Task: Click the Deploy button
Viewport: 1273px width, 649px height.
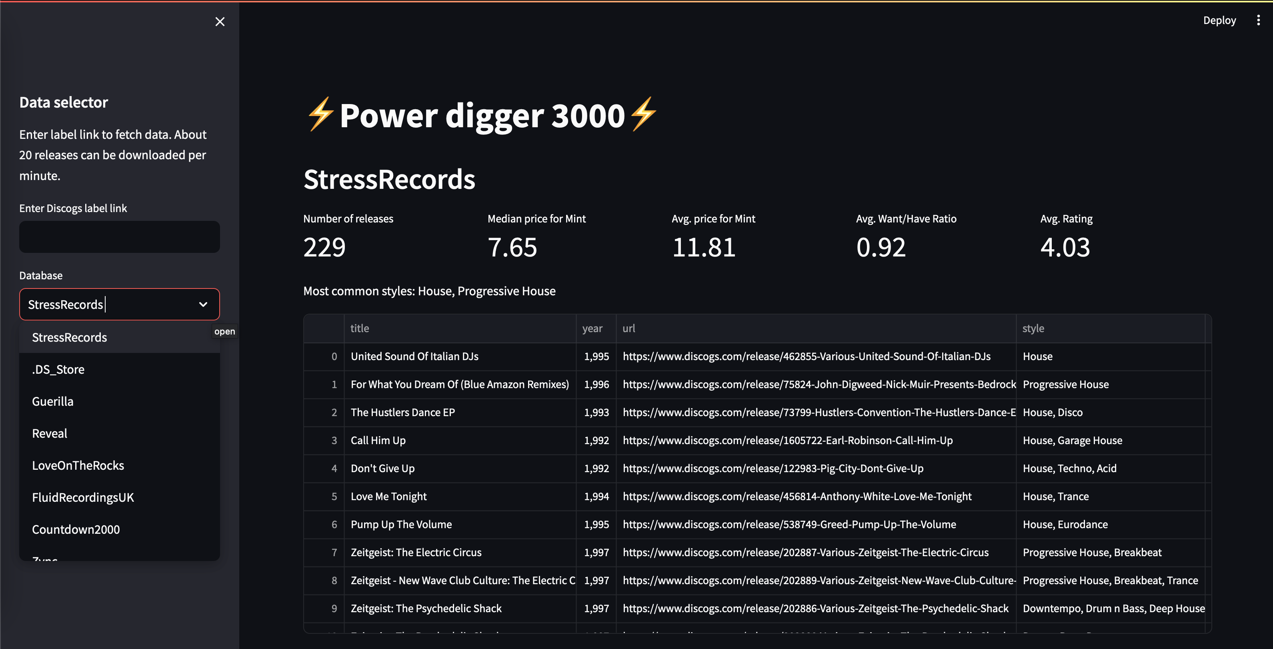Action: click(x=1219, y=20)
